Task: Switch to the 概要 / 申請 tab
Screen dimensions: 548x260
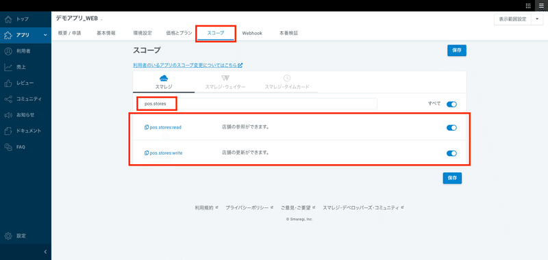Action: pyautogui.click(x=69, y=34)
